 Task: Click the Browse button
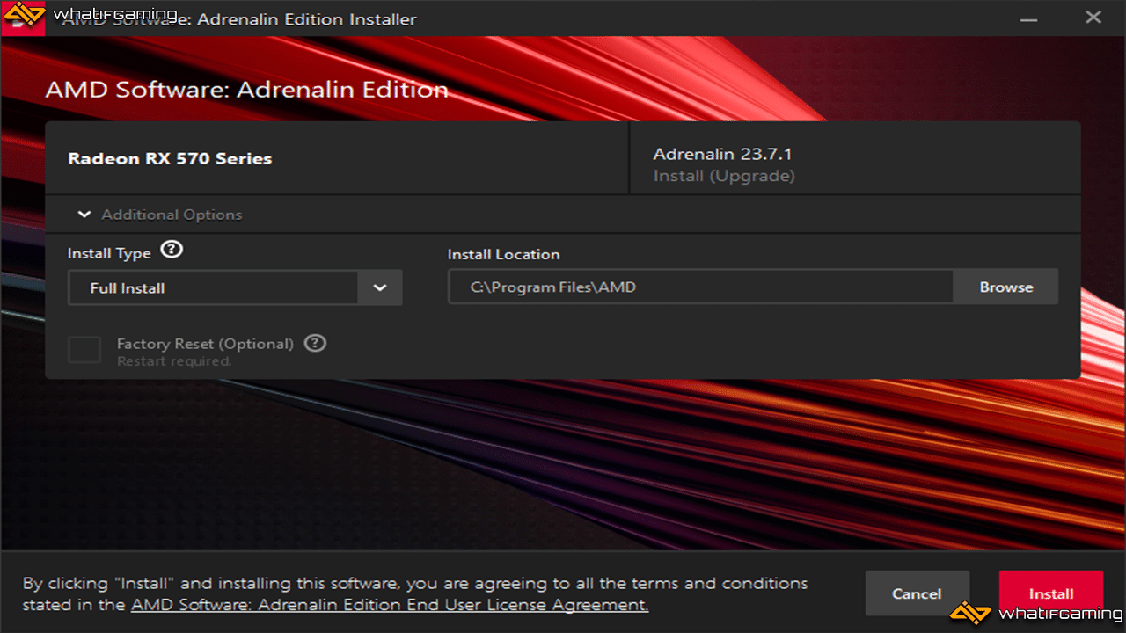pos(1006,287)
